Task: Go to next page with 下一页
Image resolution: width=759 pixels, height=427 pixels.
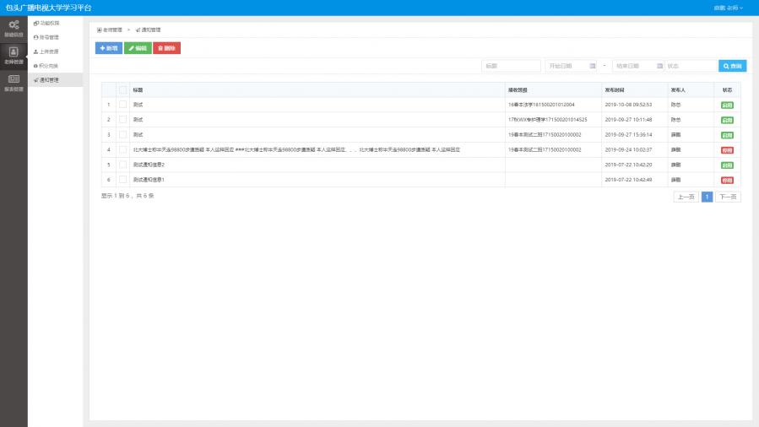Action: [728, 197]
